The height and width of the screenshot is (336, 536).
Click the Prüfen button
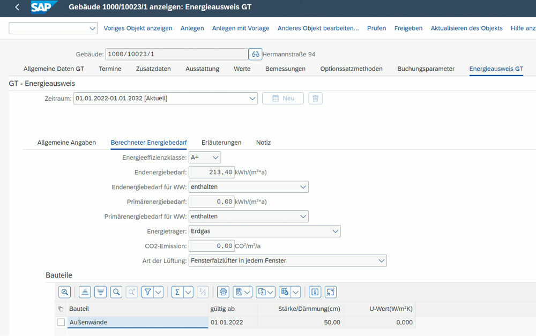click(376, 28)
